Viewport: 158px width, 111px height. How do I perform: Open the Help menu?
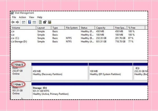[x=39, y=17]
